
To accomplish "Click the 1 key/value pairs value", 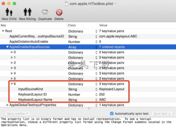I will tap(112, 105).
